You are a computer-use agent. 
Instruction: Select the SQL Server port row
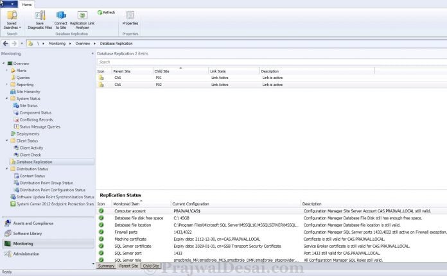tap(272, 253)
